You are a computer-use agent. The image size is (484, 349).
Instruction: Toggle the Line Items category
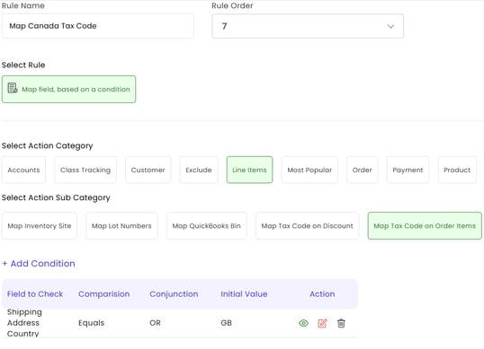pyautogui.click(x=249, y=170)
